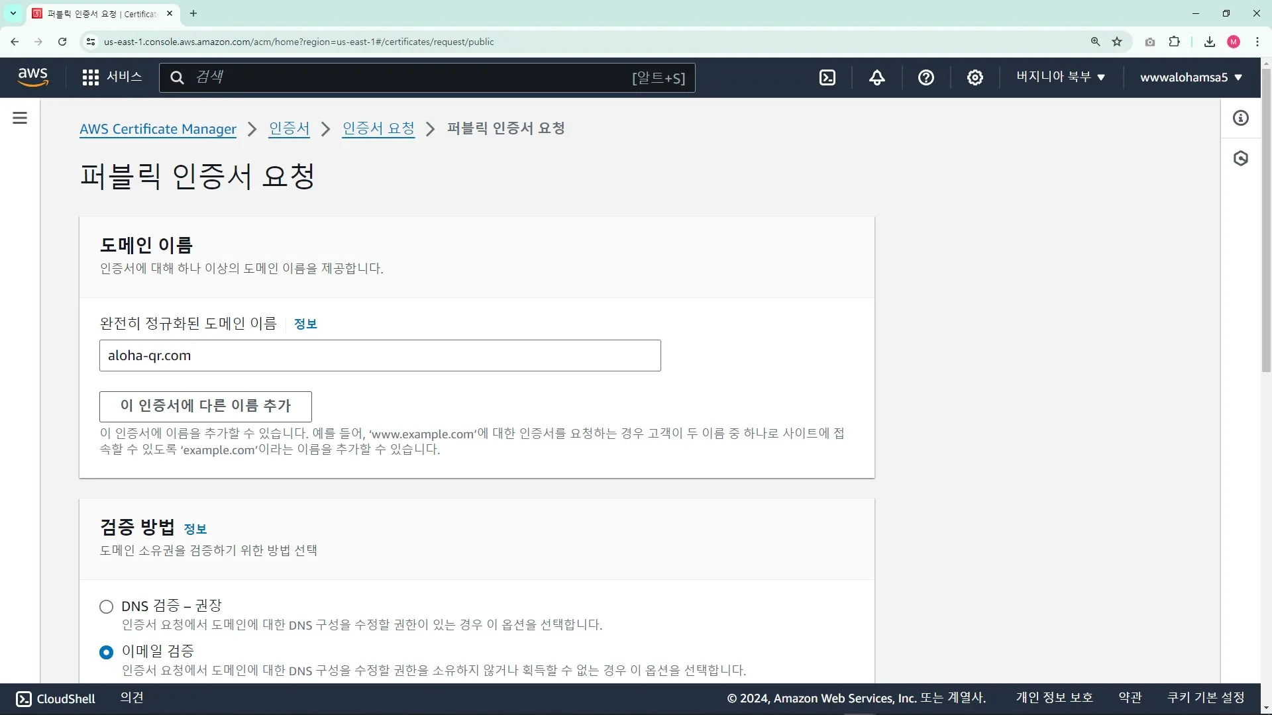Screen dimensions: 1272x715
Task: Expand the 버지니아 북부 region dropdown
Action: (1060, 77)
